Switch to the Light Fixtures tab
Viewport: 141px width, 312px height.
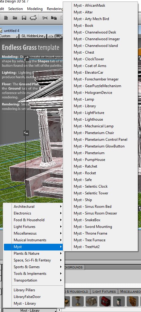104,292
